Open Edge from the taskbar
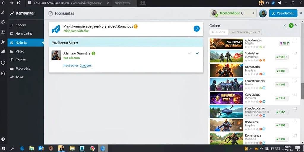Screen dimensions: 304x152 22,148
